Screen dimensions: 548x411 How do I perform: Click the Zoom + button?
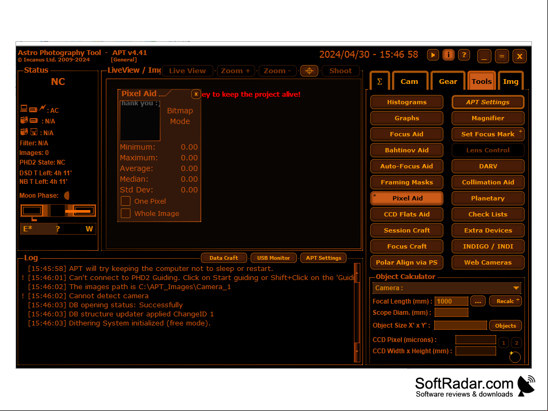[x=236, y=71]
